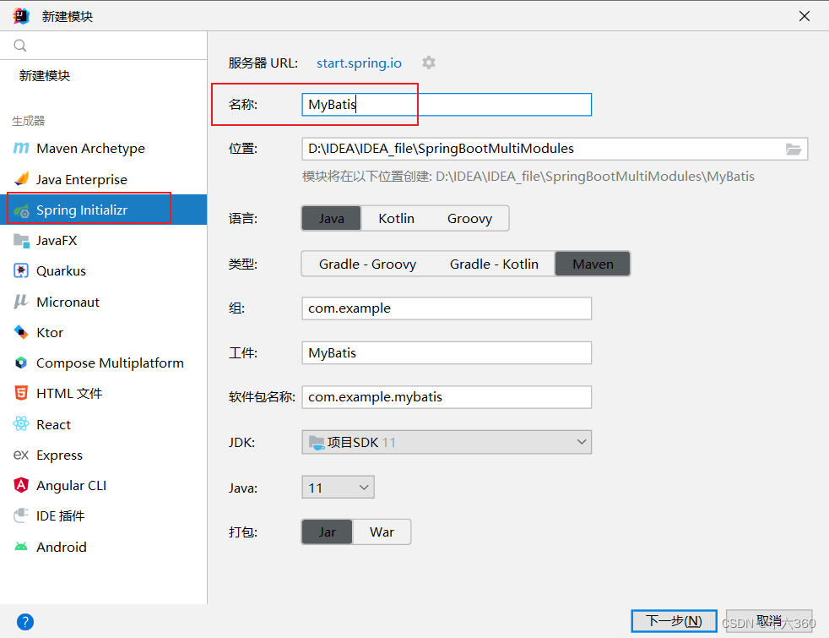Click the 下一步(N) next button
Viewport: 829px width, 638px height.
[x=675, y=621]
